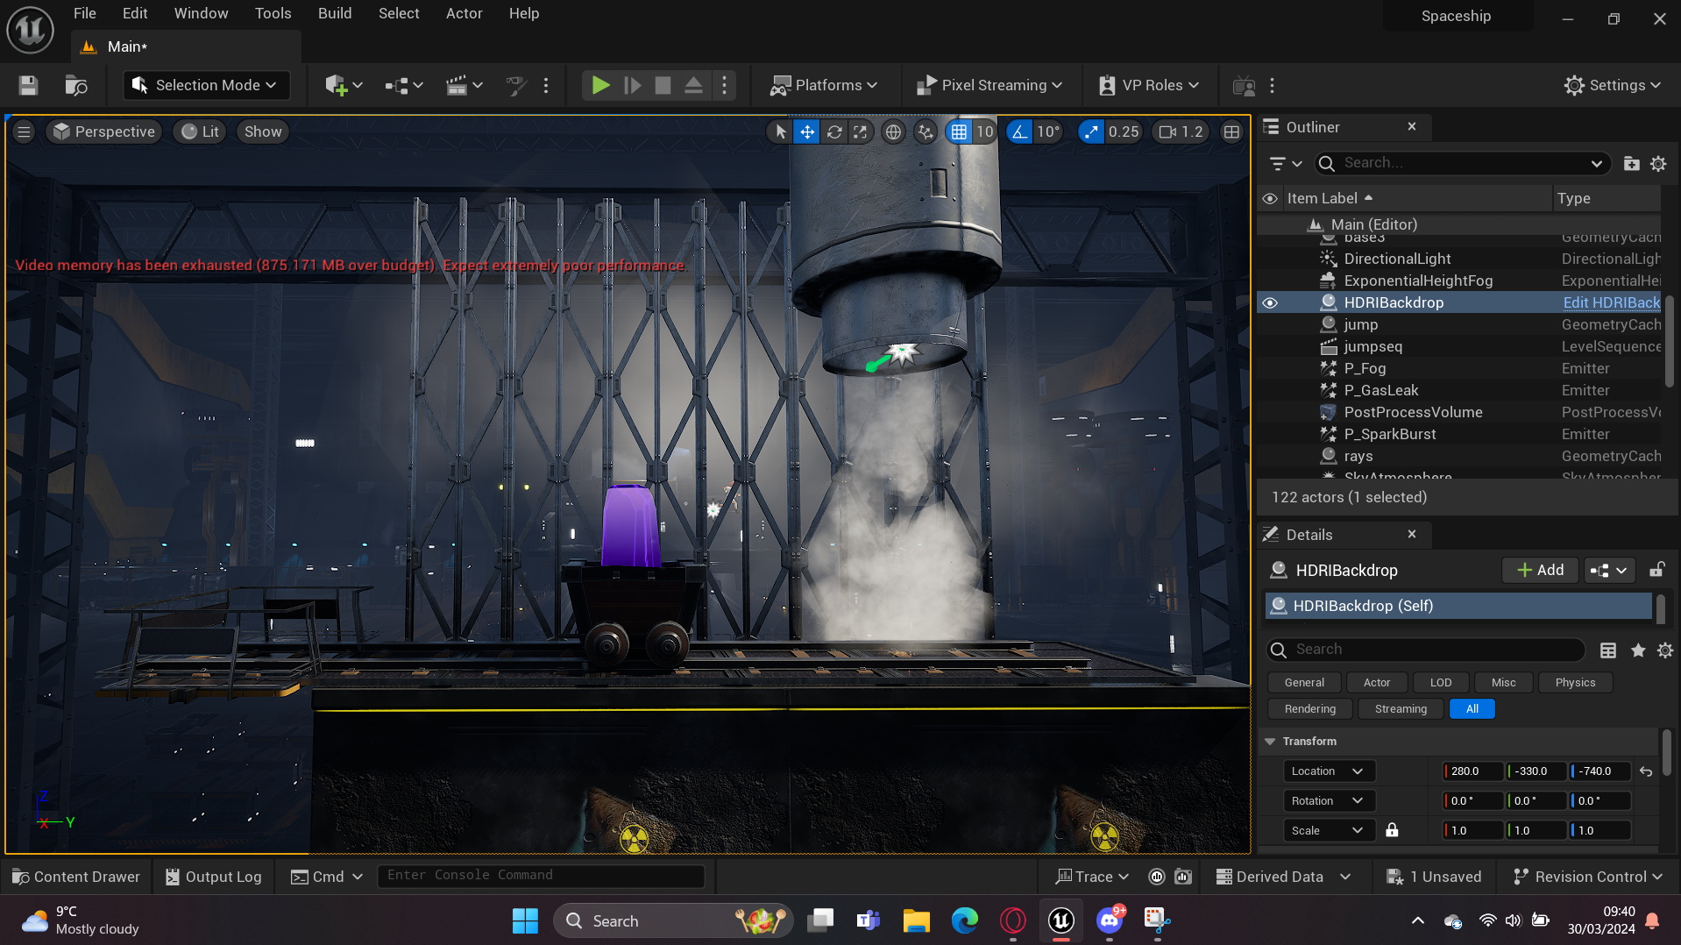This screenshot has width=1681, height=945.
Task: Activate the Scale gizmo tool
Action: click(x=861, y=131)
